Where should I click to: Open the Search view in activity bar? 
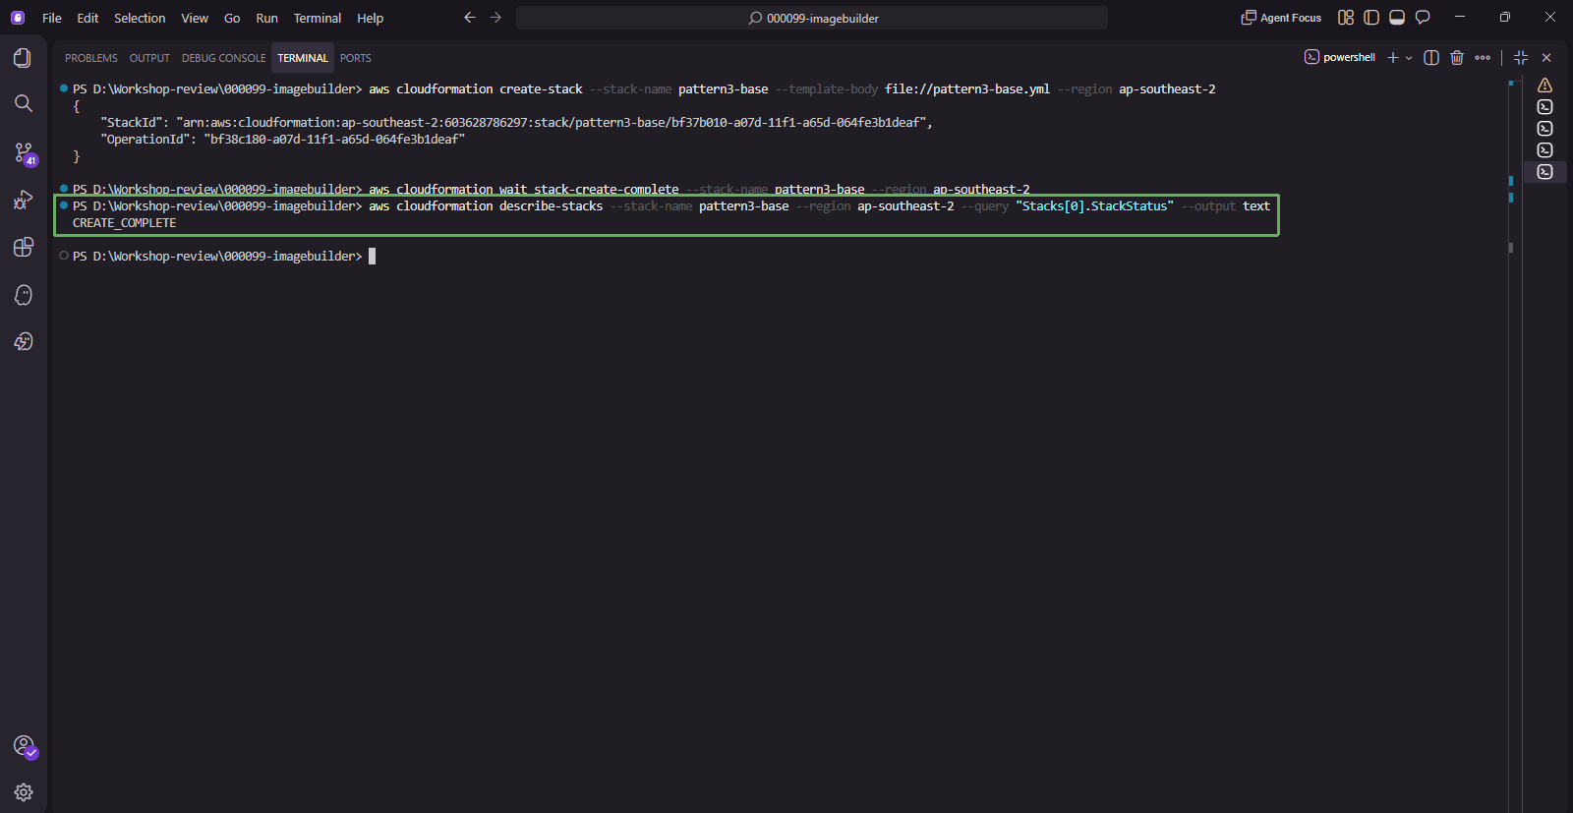pyautogui.click(x=23, y=103)
